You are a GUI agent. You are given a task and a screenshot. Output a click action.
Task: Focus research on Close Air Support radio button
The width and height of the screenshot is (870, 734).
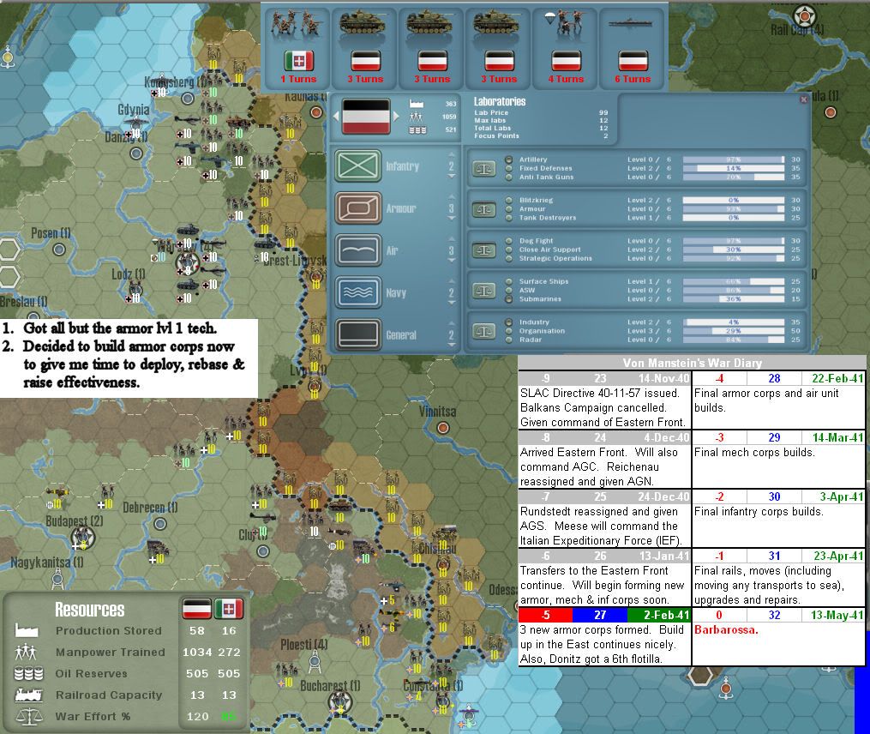click(509, 250)
